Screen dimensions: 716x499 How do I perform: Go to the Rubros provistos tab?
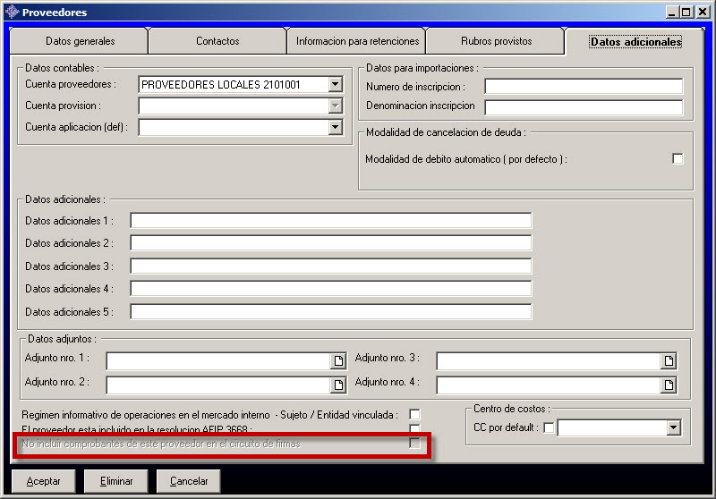click(x=496, y=41)
